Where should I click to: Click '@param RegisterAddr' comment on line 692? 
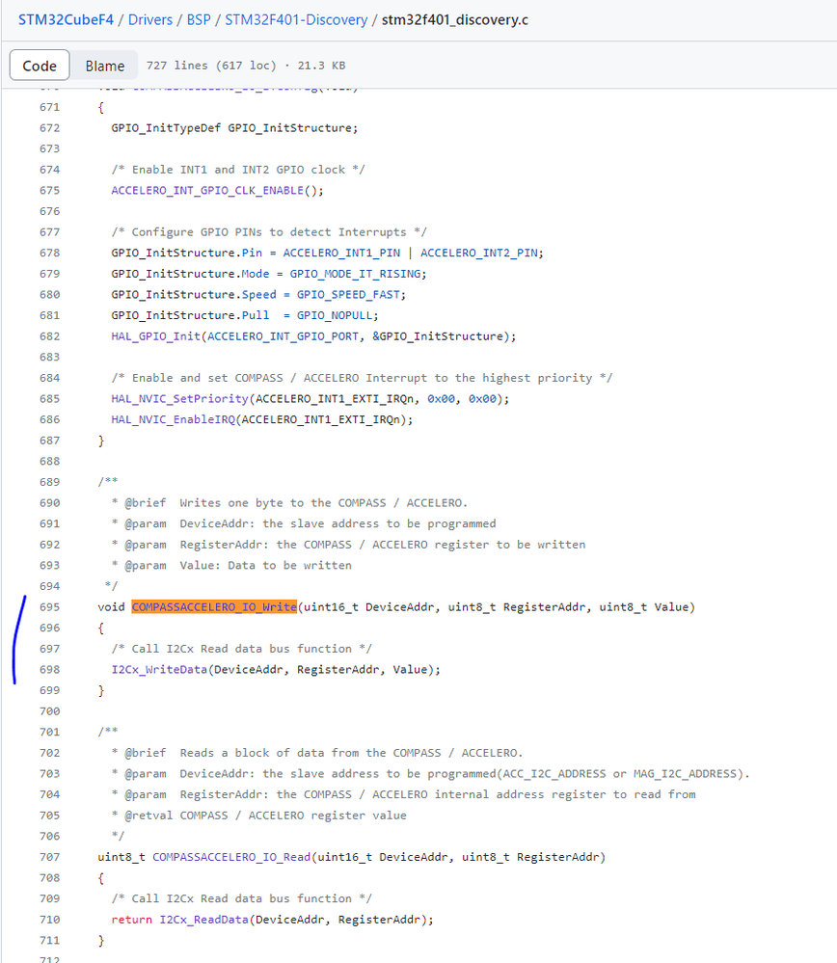(x=348, y=545)
